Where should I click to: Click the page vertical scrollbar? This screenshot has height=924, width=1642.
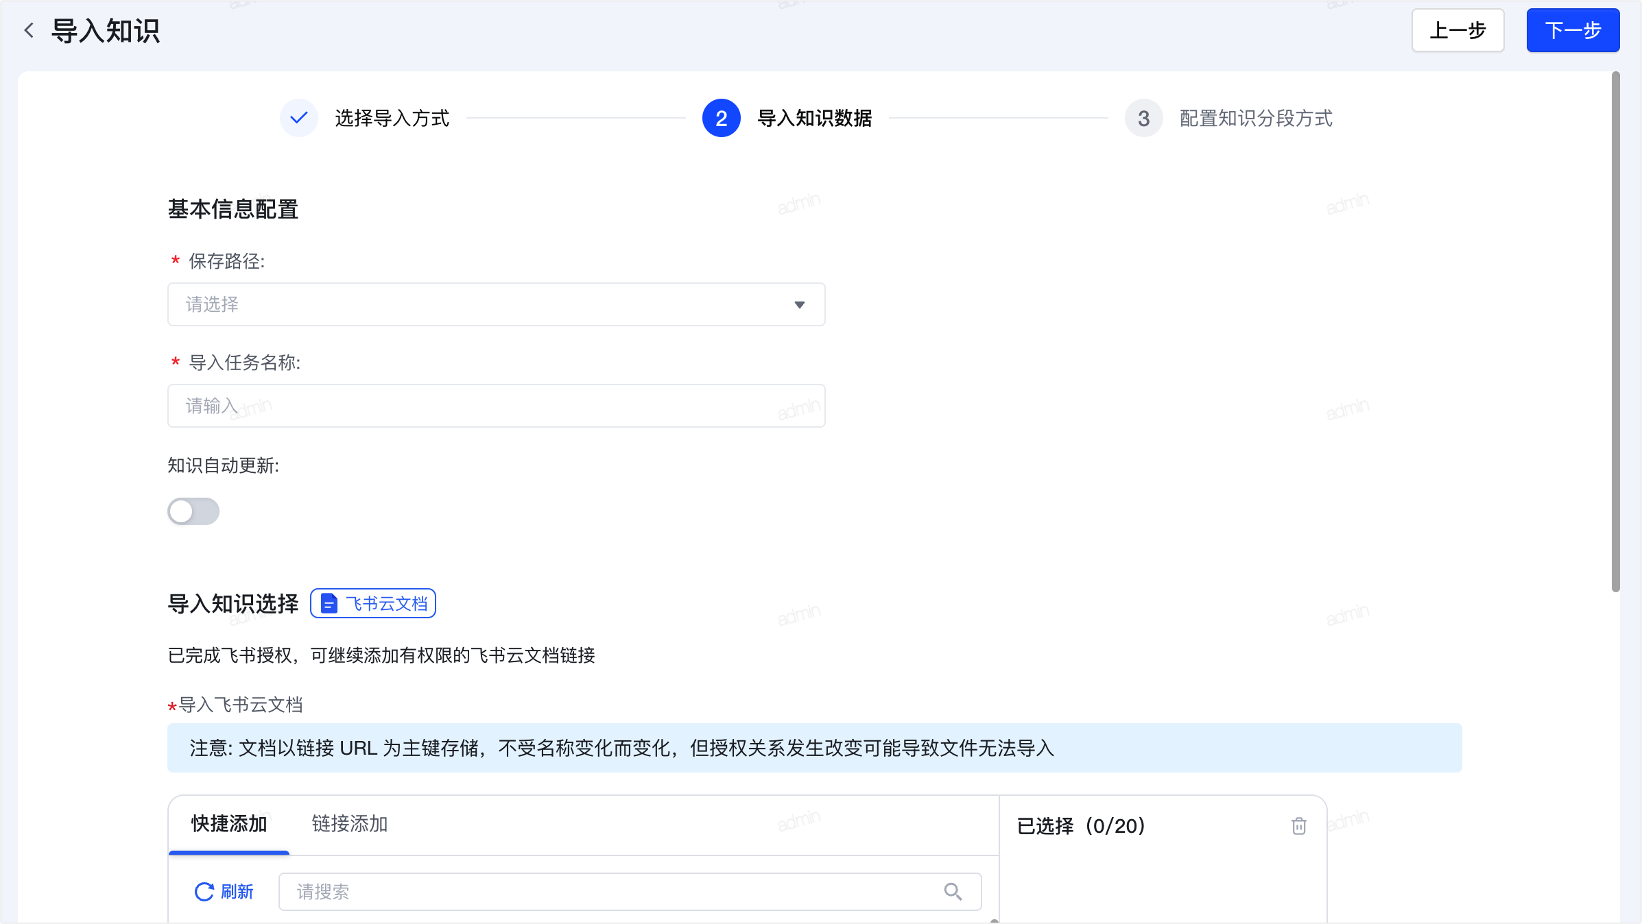(1616, 332)
